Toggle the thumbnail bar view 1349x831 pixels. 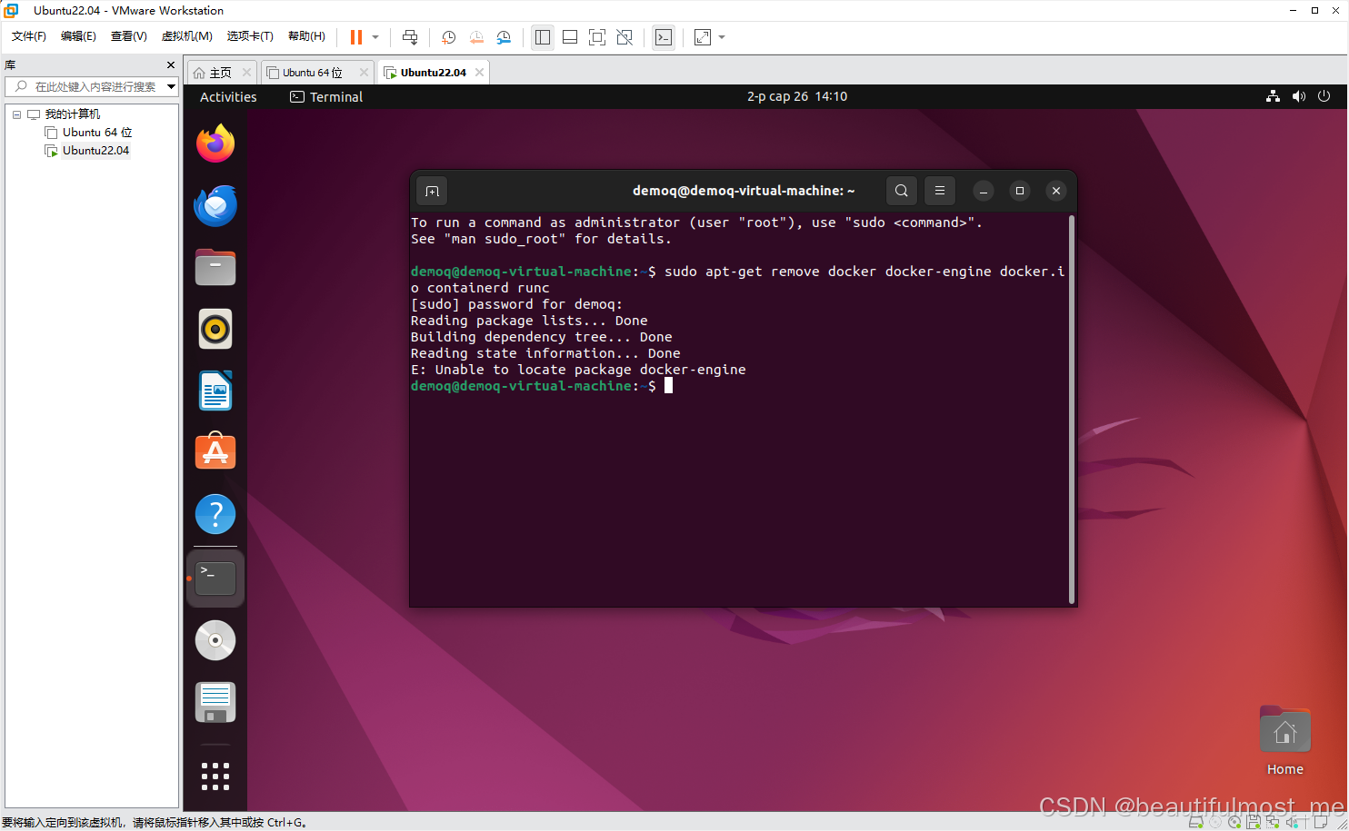coord(570,37)
